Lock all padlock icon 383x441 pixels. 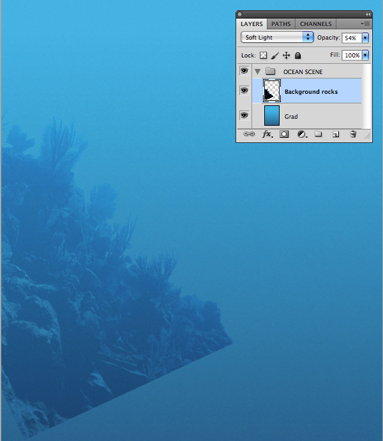pos(298,56)
